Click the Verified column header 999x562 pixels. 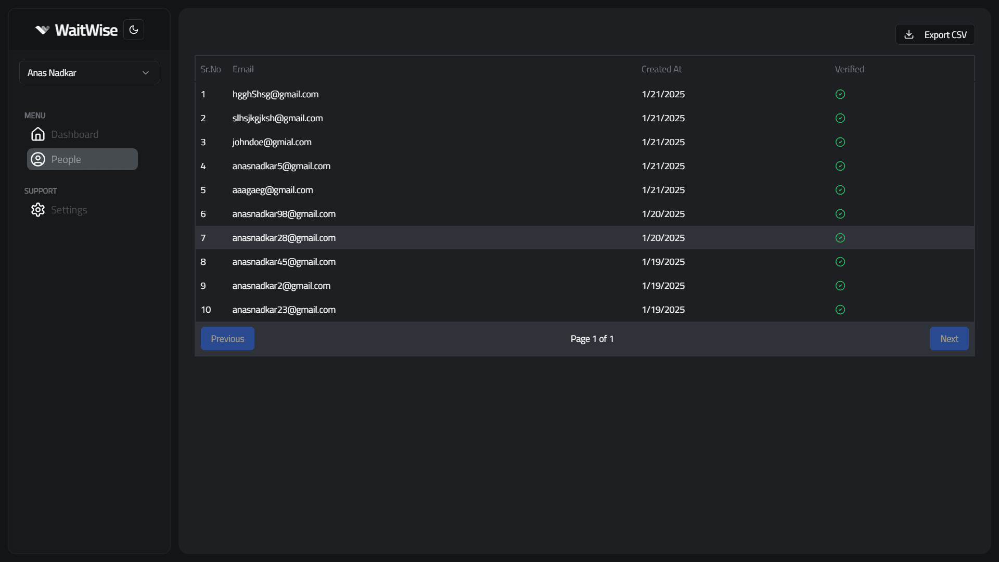tap(849, 69)
